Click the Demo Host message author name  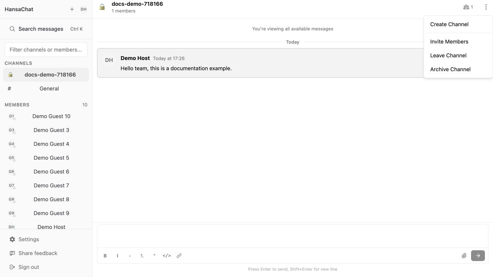point(135,58)
